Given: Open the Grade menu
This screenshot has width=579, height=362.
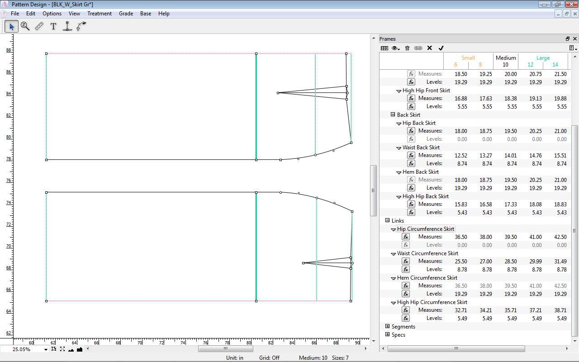Looking at the screenshot, I should [x=126, y=14].
